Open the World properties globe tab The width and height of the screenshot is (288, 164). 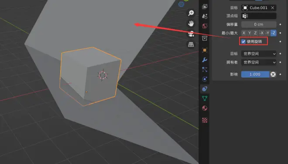[205, 26]
